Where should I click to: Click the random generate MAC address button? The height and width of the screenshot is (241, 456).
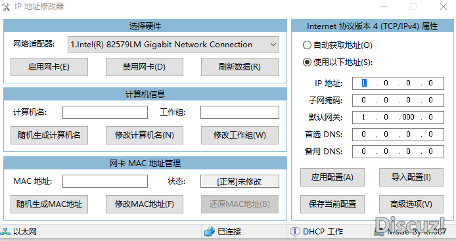49,204
